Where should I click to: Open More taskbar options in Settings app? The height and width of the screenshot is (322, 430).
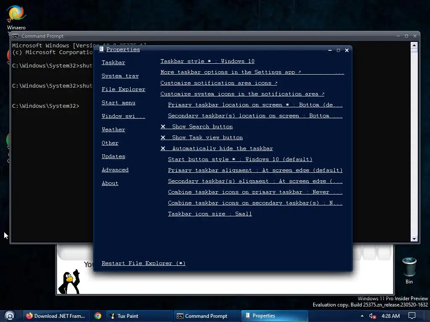(x=252, y=72)
